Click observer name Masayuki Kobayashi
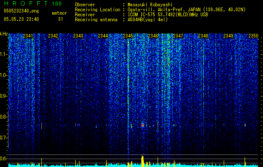This screenshot has width=263, height=167. click(150, 5)
